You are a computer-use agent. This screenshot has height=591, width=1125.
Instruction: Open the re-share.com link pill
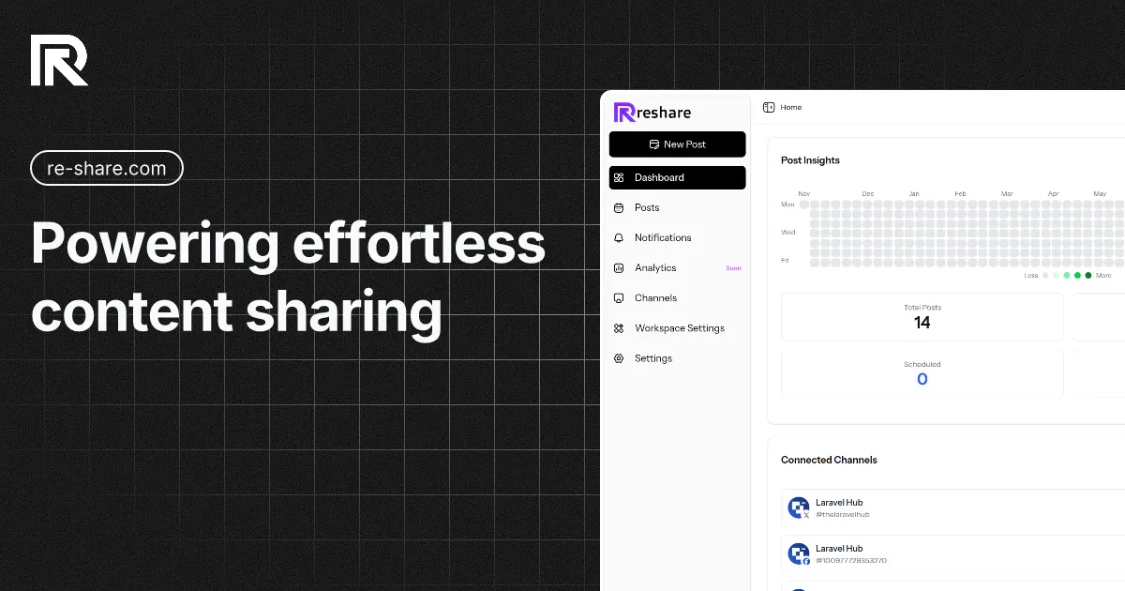[107, 169]
